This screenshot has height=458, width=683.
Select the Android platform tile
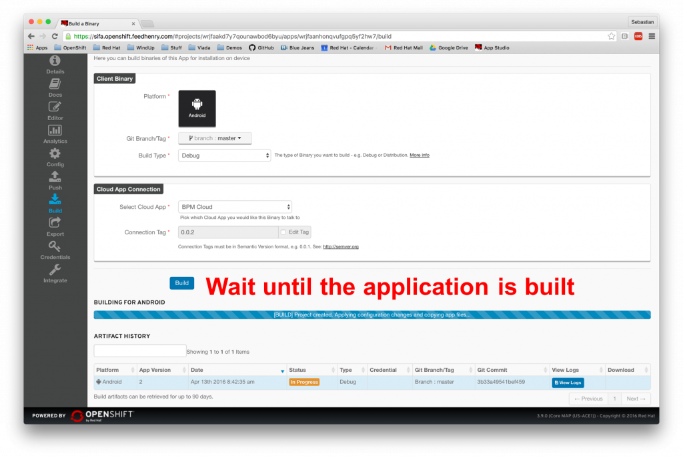point(197,109)
